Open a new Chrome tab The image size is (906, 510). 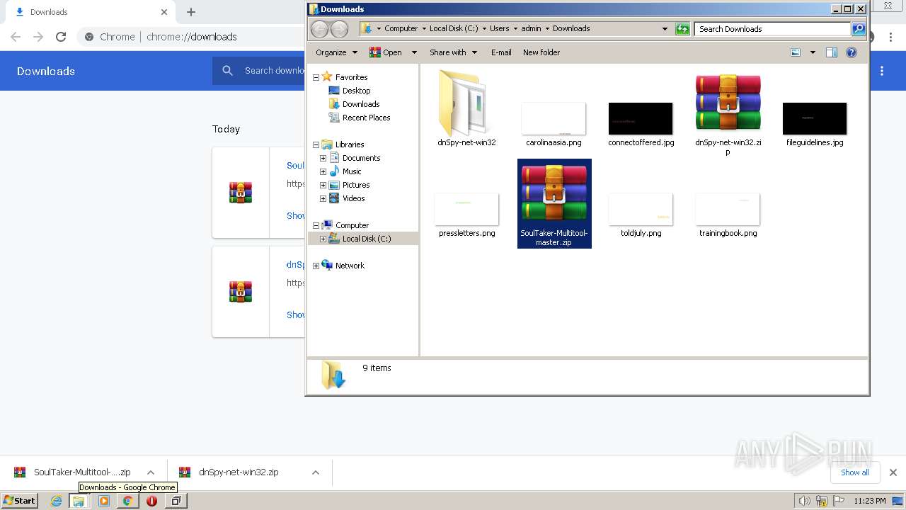click(x=191, y=12)
